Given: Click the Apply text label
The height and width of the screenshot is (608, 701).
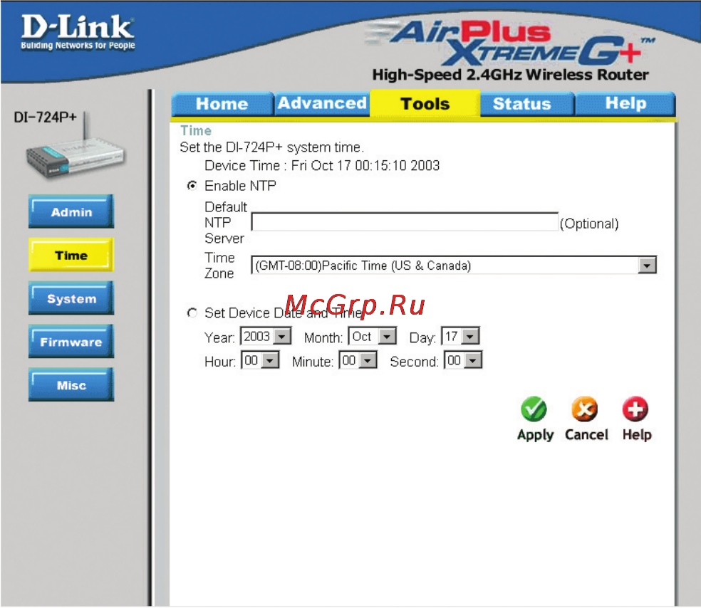Looking at the screenshot, I should [x=535, y=435].
